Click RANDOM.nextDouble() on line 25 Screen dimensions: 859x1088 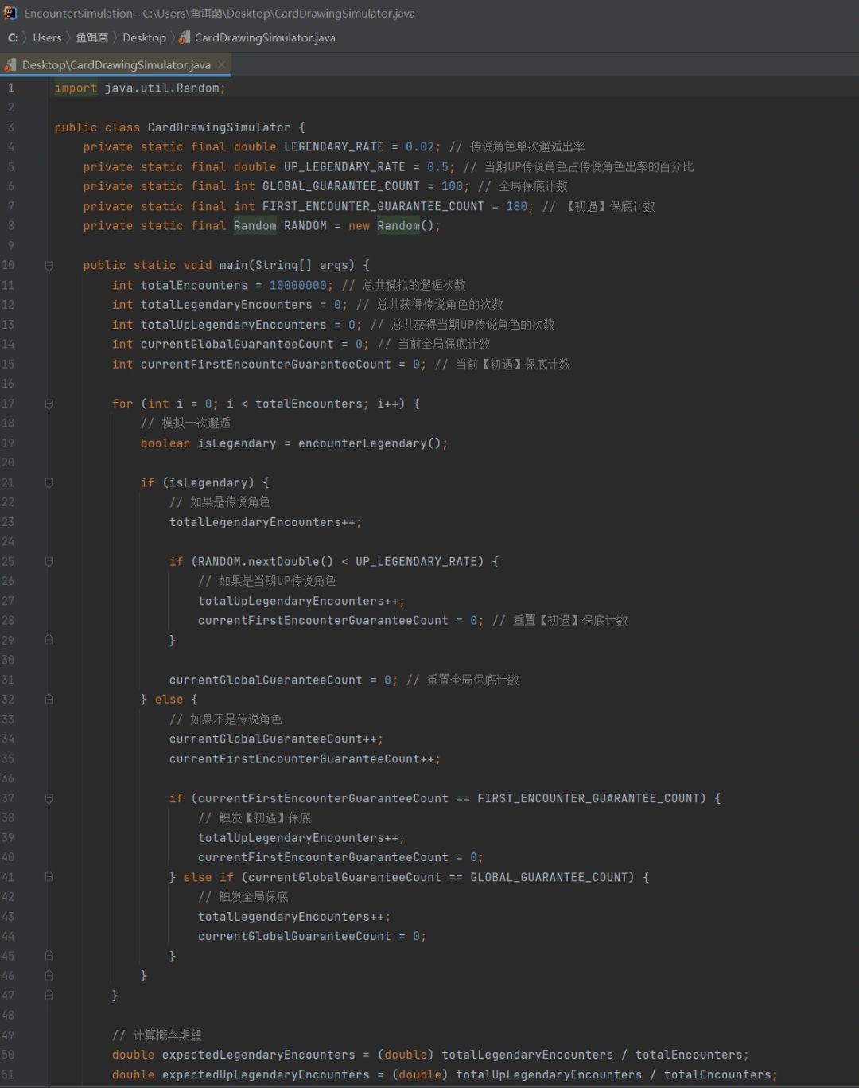coord(266,561)
